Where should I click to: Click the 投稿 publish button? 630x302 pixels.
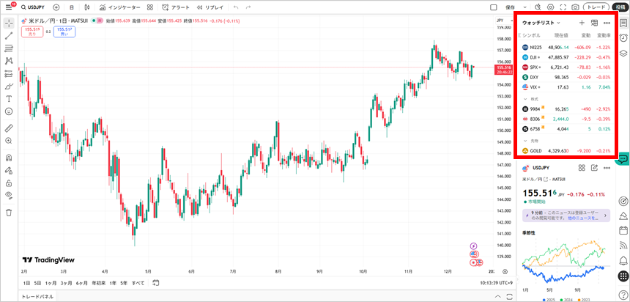pos(619,7)
